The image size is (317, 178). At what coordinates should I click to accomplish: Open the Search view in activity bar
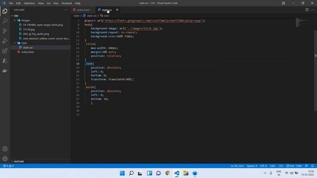pyautogui.click(x=5, y=21)
